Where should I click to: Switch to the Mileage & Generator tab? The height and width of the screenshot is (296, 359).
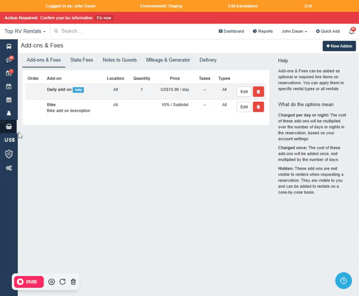coord(168,60)
